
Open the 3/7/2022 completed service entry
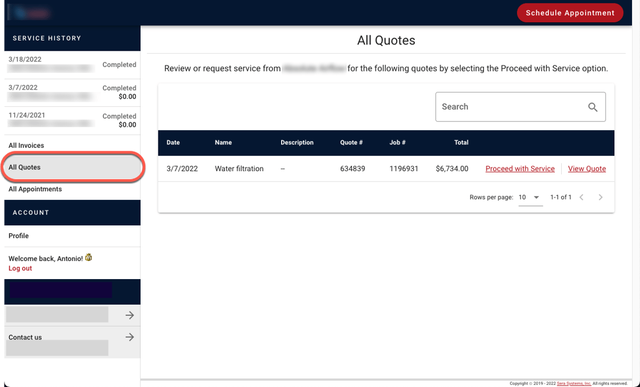(x=72, y=92)
